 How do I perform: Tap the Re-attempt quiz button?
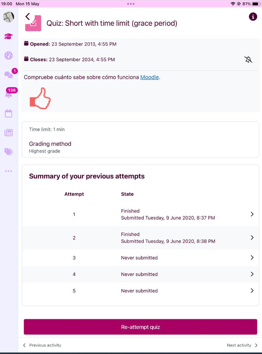(x=140, y=327)
